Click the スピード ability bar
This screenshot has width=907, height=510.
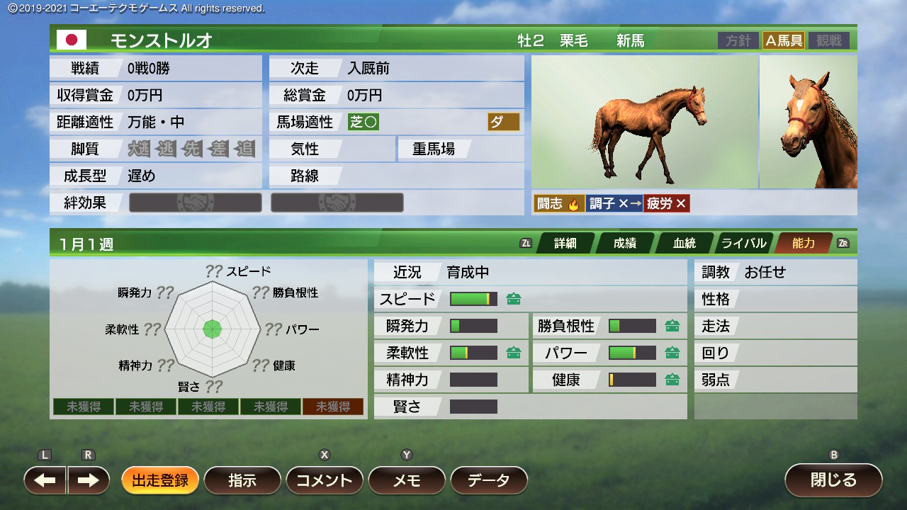point(473,299)
